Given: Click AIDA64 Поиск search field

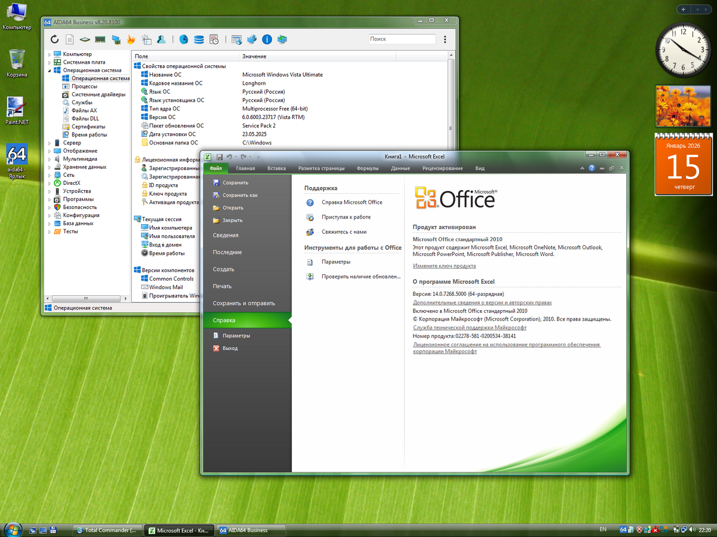Looking at the screenshot, I should [402, 39].
